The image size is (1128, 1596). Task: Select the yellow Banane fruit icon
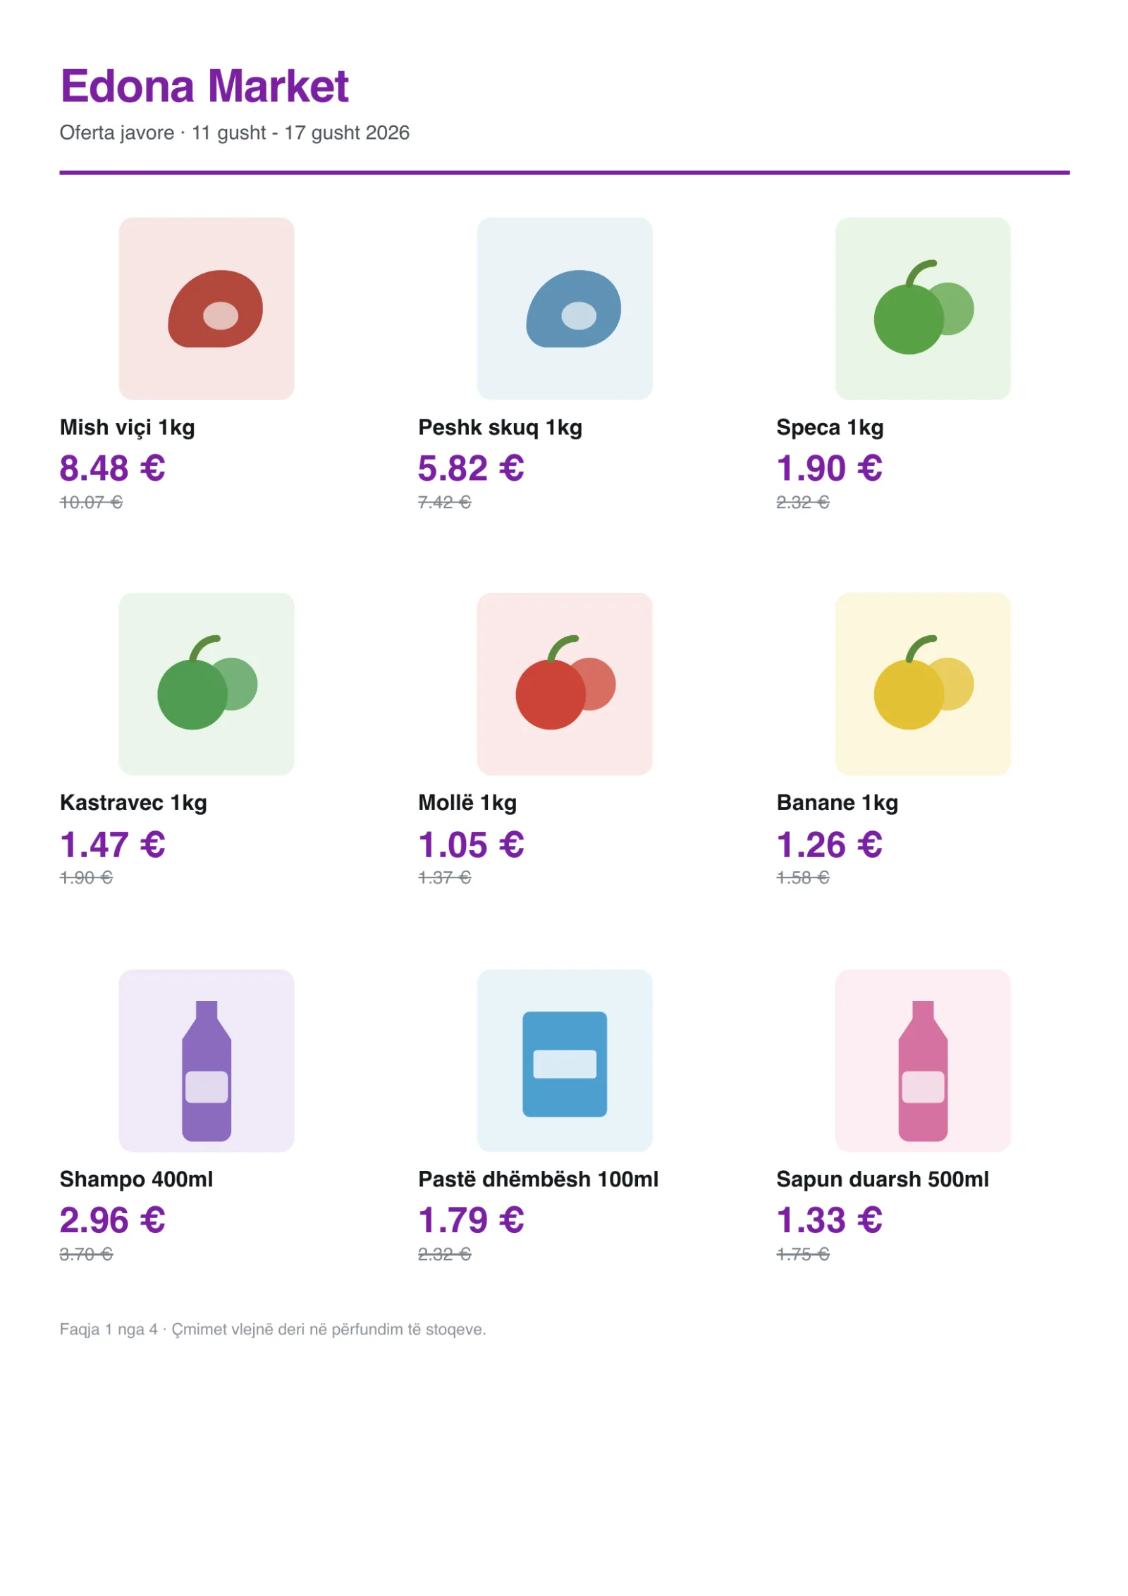click(x=923, y=684)
